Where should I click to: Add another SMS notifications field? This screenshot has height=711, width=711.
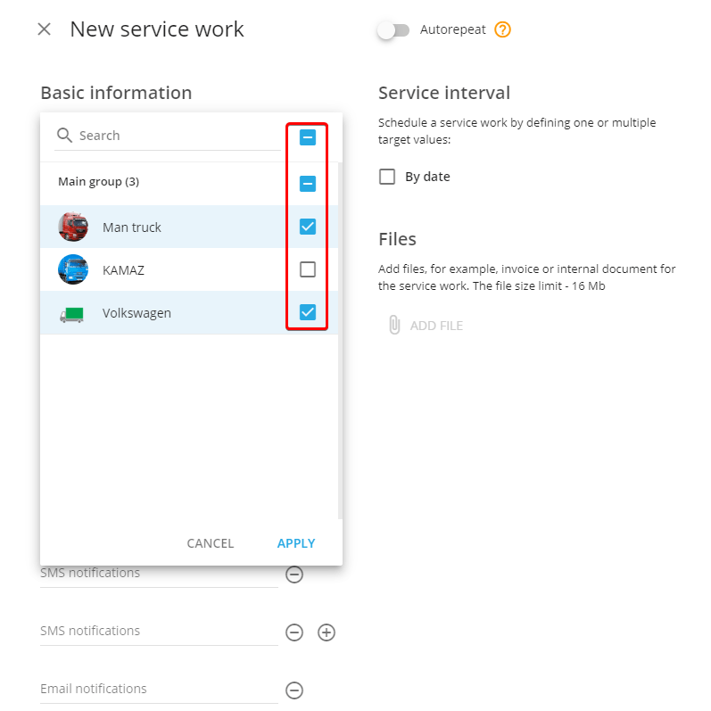(x=327, y=632)
